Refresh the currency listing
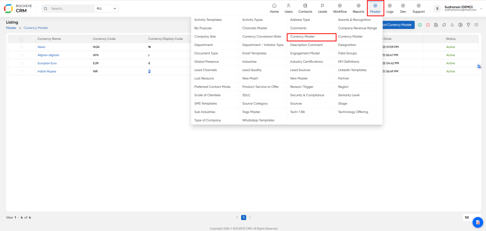 click(x=444, y=25)
